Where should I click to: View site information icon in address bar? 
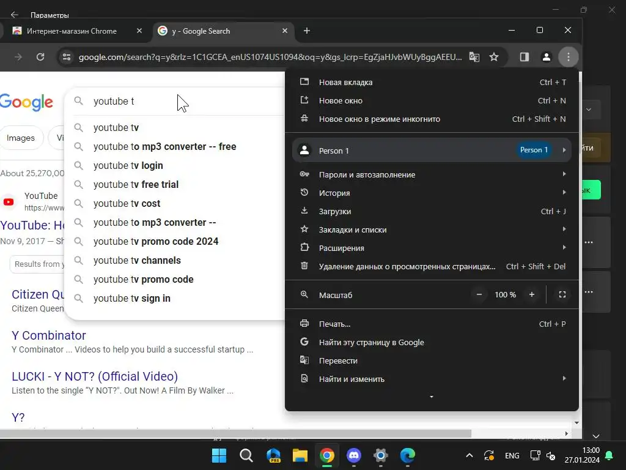coord(67,57)
